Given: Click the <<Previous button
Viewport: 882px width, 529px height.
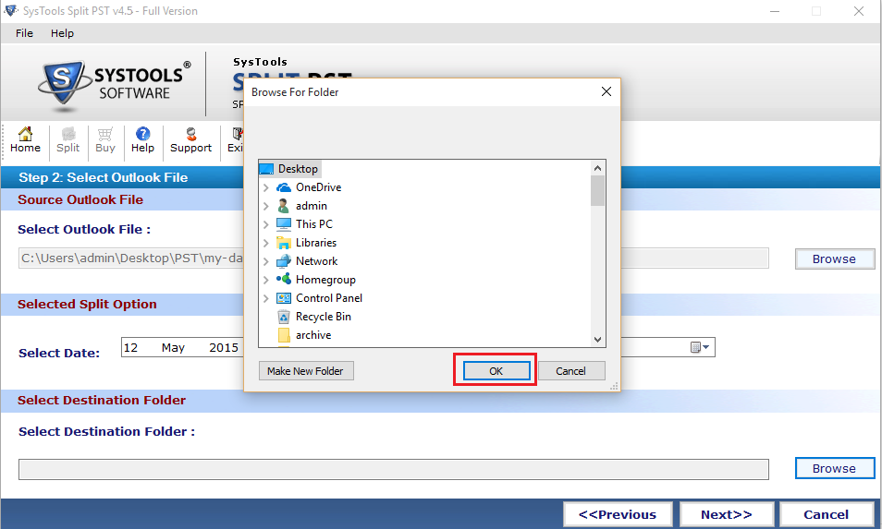Looking at the screenshot, I should click(618, 514).
